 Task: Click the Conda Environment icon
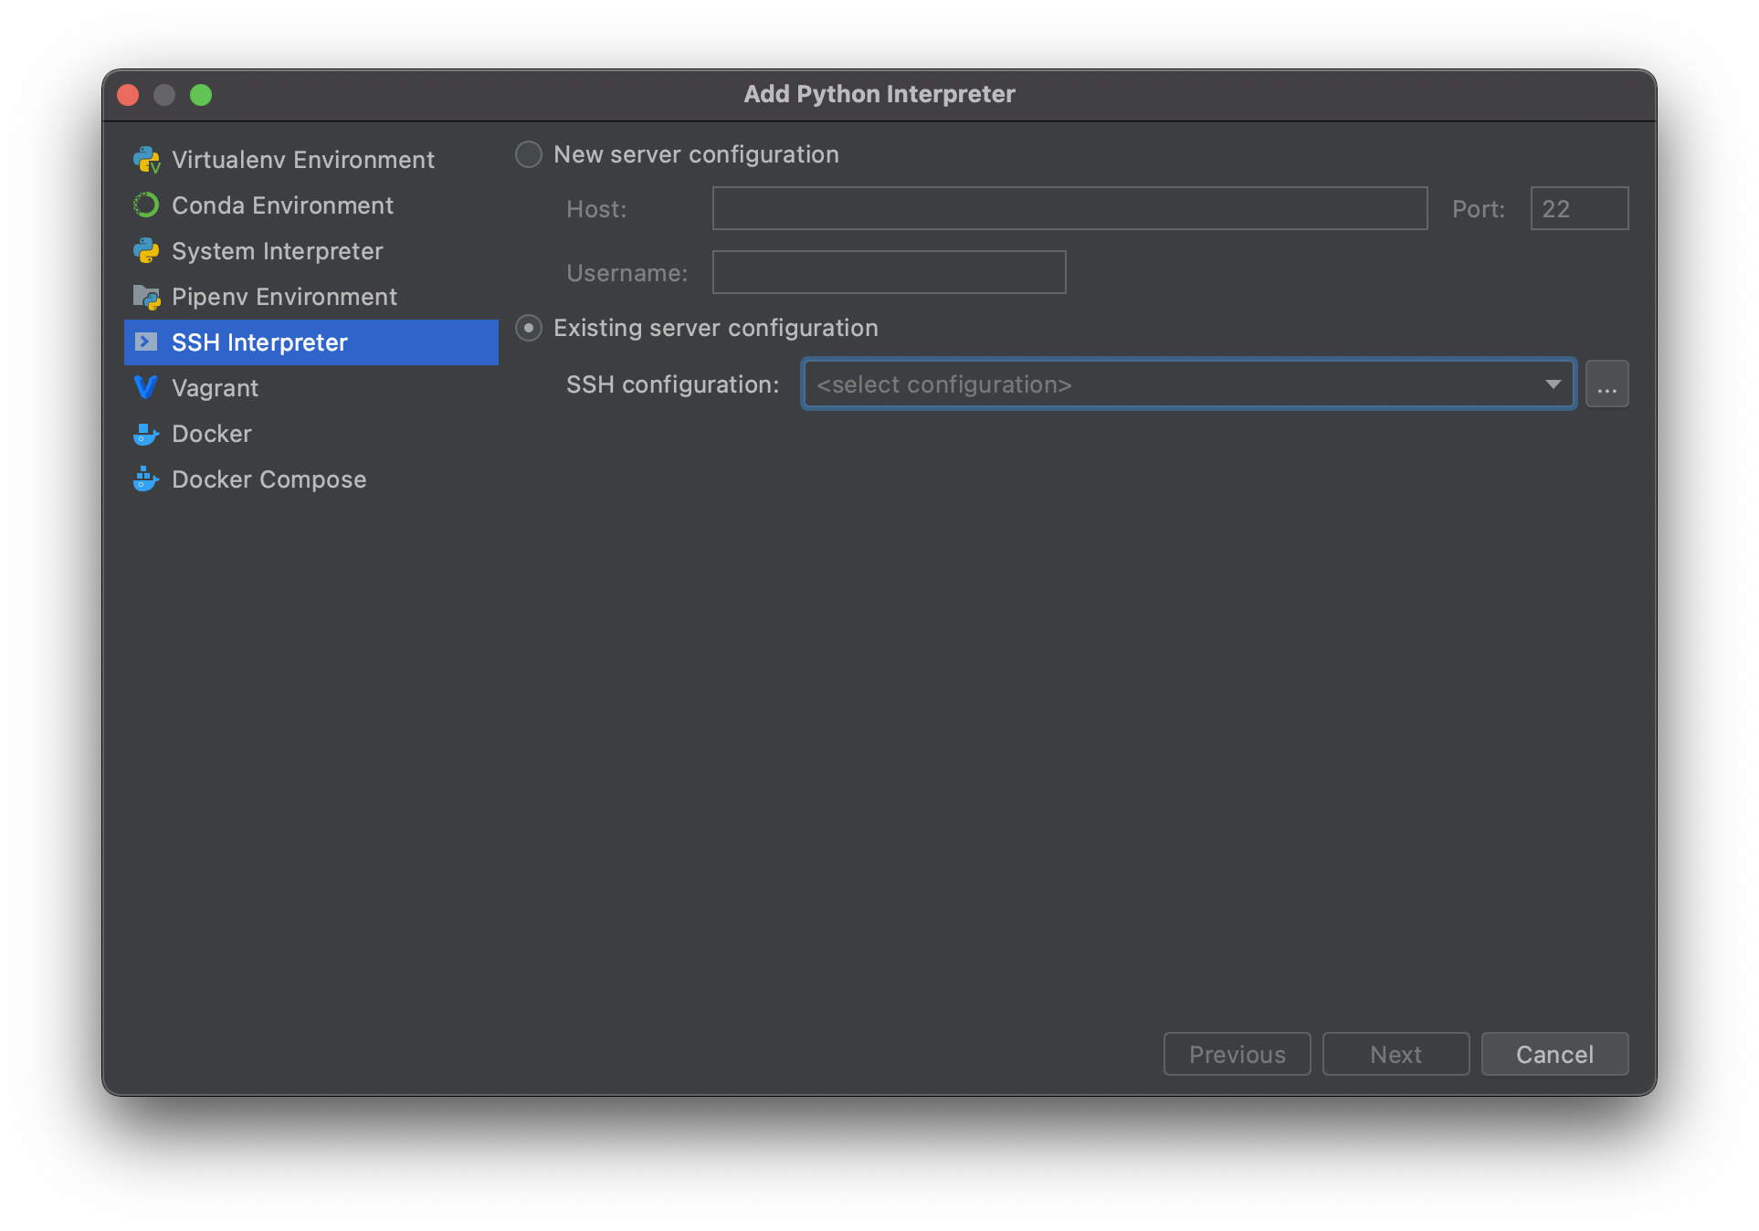tap(147, 205)
